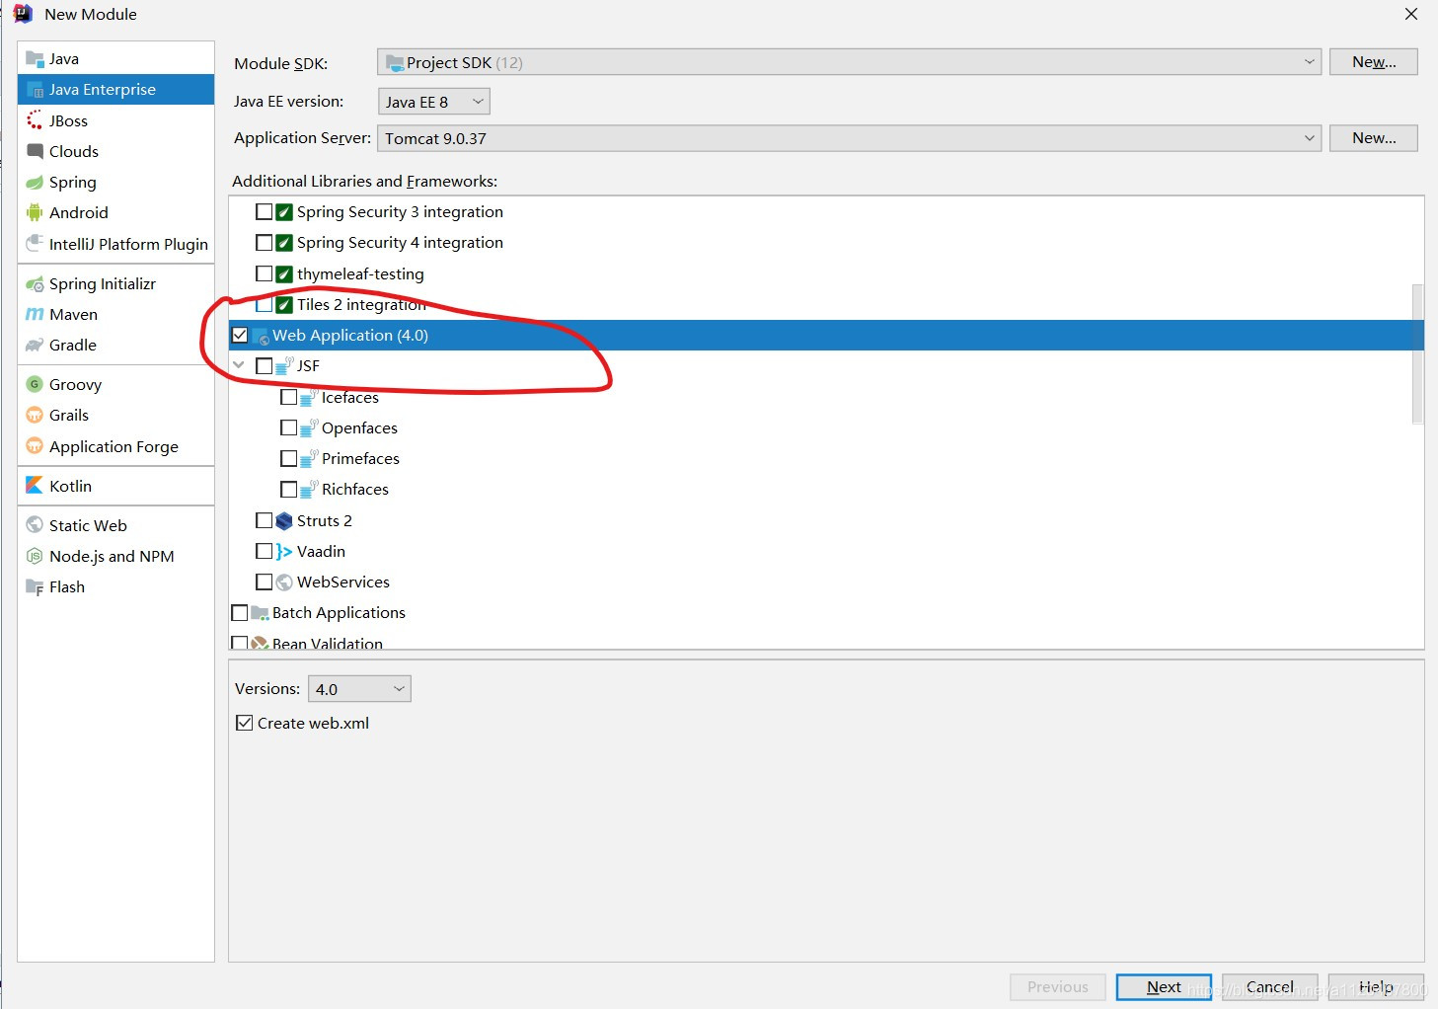The width and height of the screenshot is (1438, 1009).
Task: Select Gradle in module list
Action: tap(115, 345)
